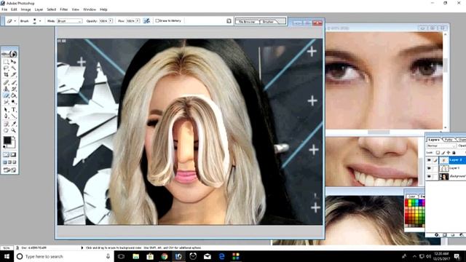Open the Filter menu
Screen dimensions: 466x262
[x=64, y=9]
